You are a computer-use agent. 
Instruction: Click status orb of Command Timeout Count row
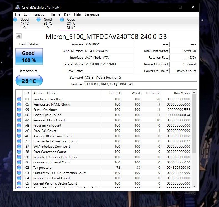tap(19, 162)
